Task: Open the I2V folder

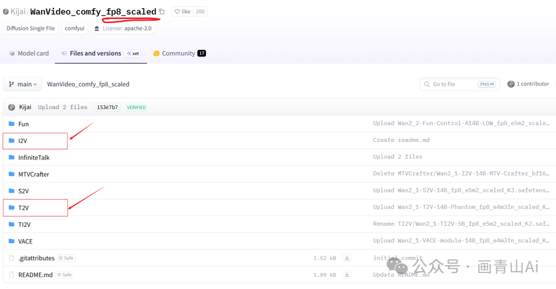Action: click(23, 140)
